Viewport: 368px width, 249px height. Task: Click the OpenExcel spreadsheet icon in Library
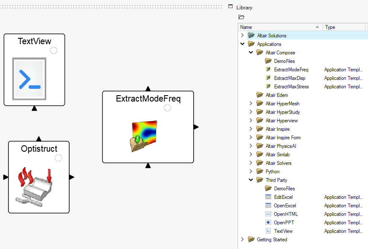coord(268,205)
